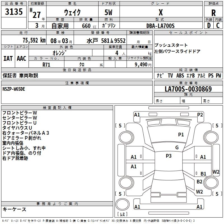Click the grade value X
Screen dimensions: 224x224
coord(161,12)
